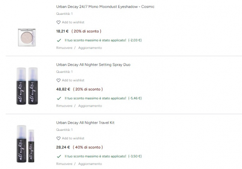Remove the All Nighter Travel Kit via Rimuovere
The image size is (242, 169).
pyautogui.click(x=64, y=164)
